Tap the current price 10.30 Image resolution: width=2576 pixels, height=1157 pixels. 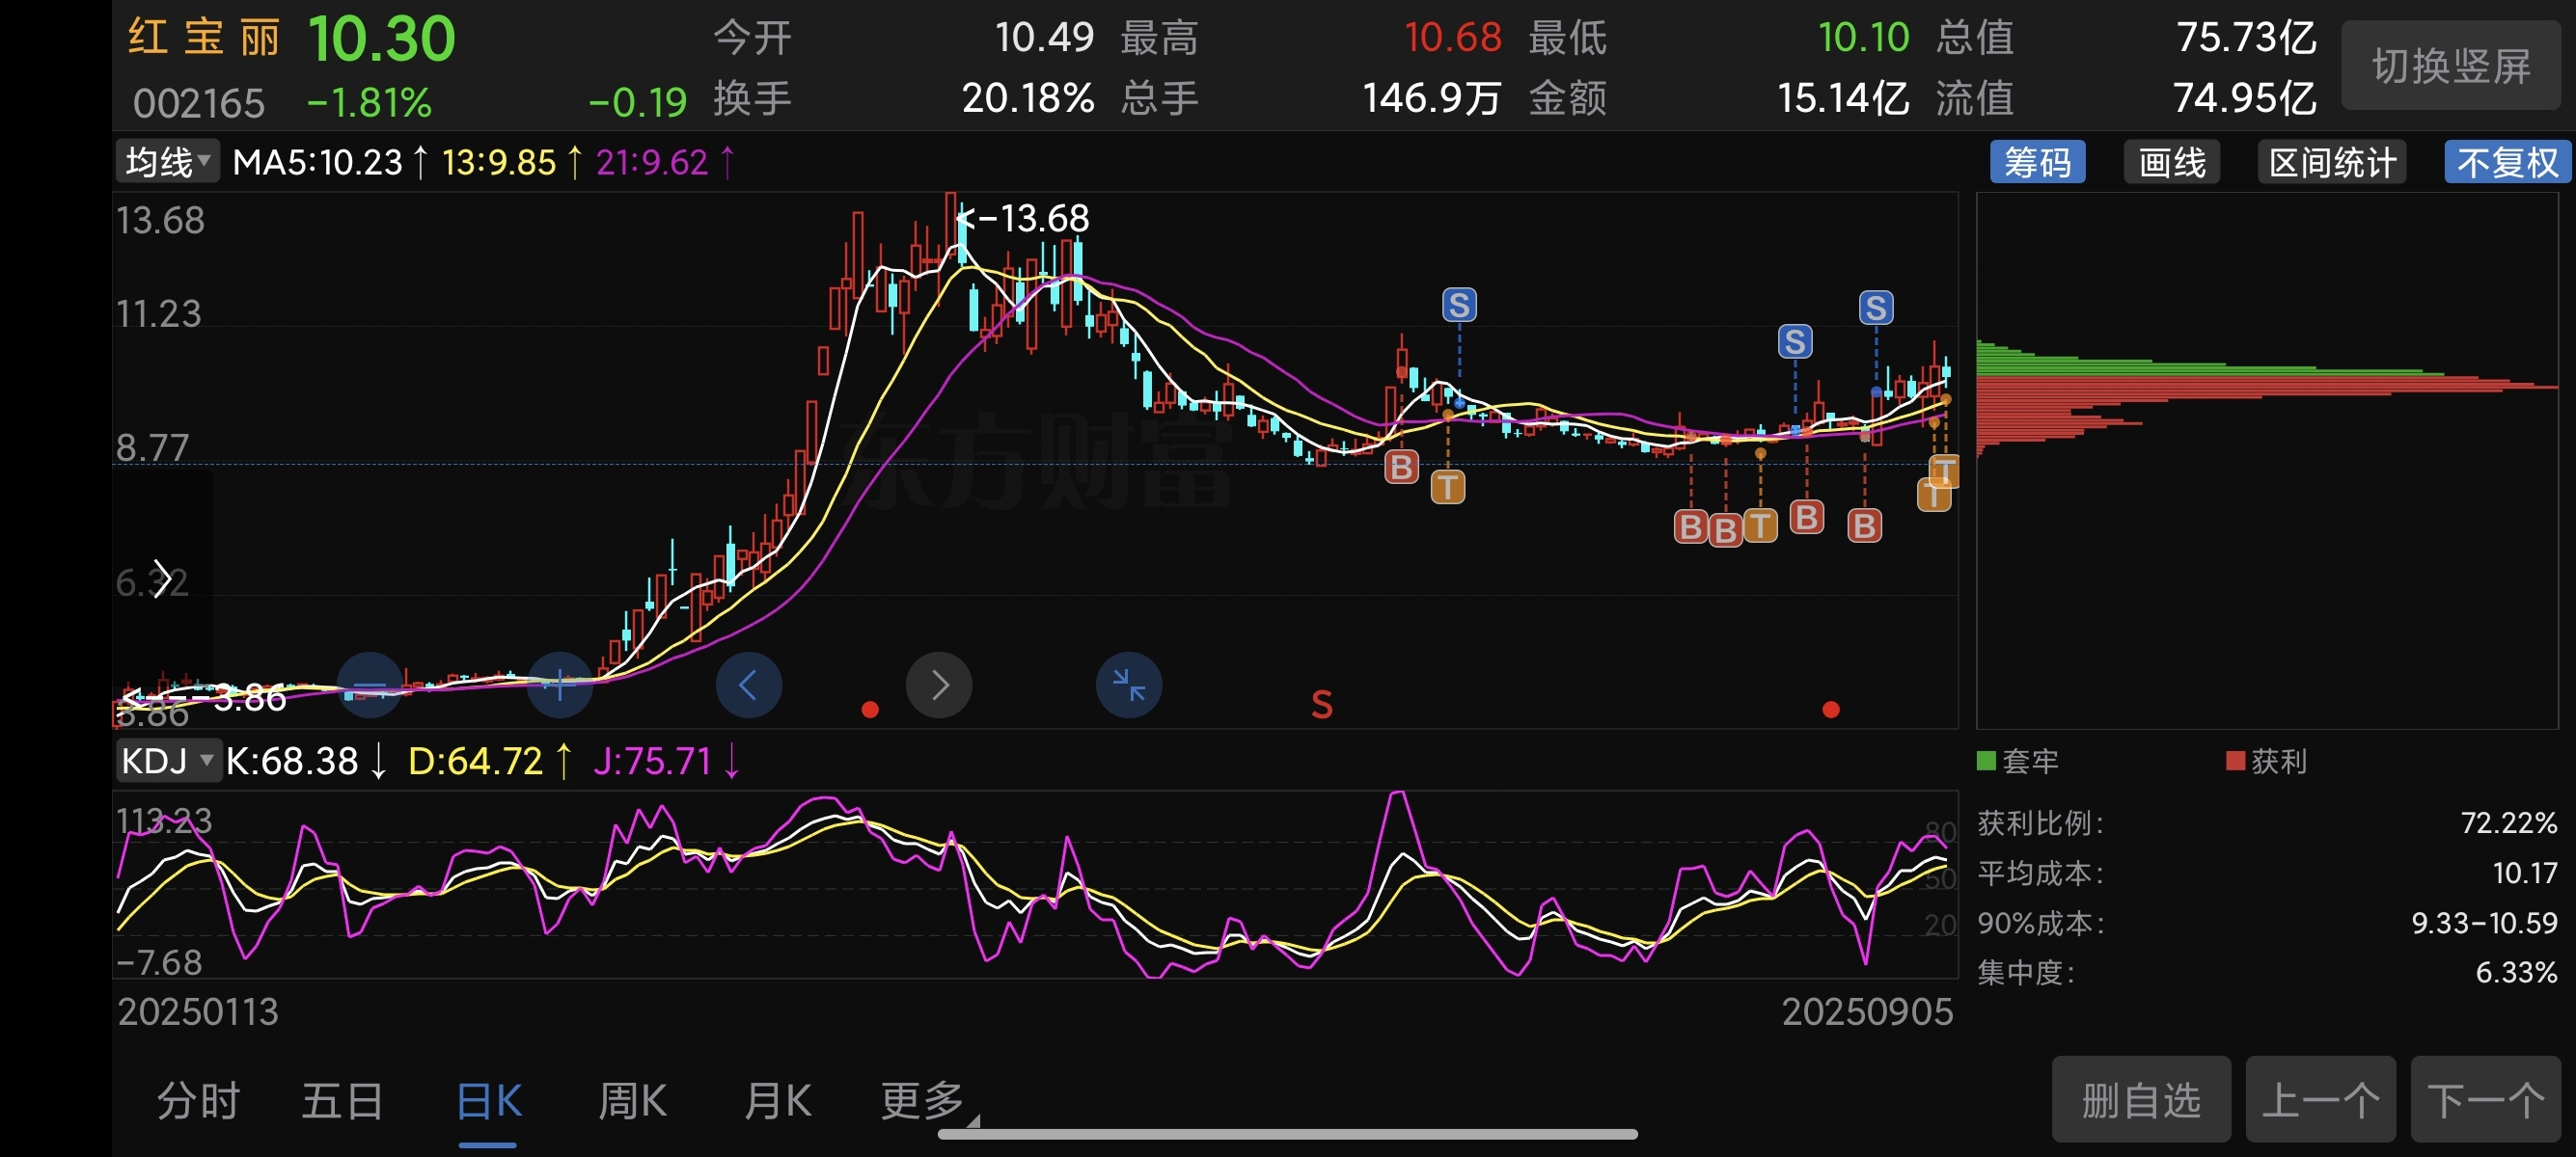pos(381,40)
